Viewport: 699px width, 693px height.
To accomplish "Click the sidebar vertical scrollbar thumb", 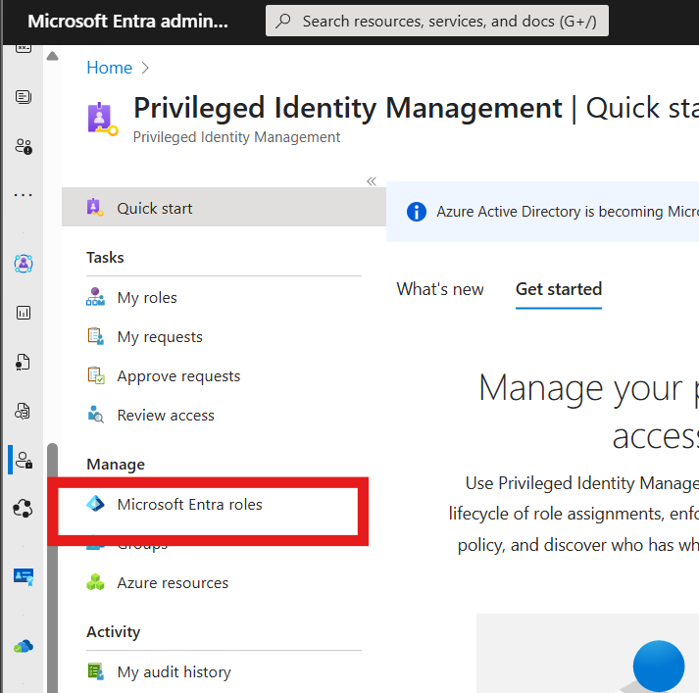I will pyautogui.click(x=53, y=568).
